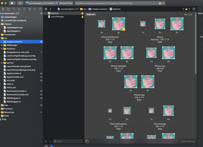Click the blue breakpoint toggle at bottom
Viewport: 203px width, 147px height.
coord(52,146)
